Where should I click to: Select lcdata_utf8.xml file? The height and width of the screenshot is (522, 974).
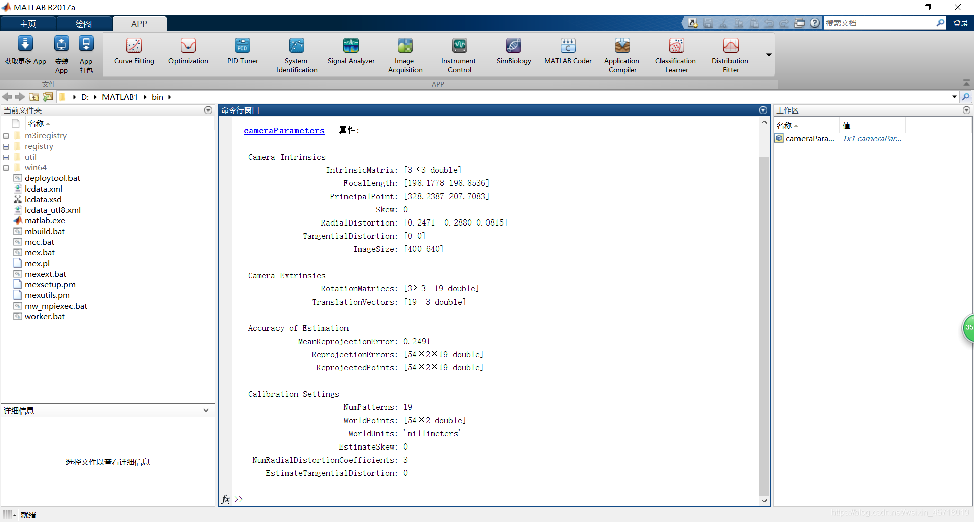52,210
